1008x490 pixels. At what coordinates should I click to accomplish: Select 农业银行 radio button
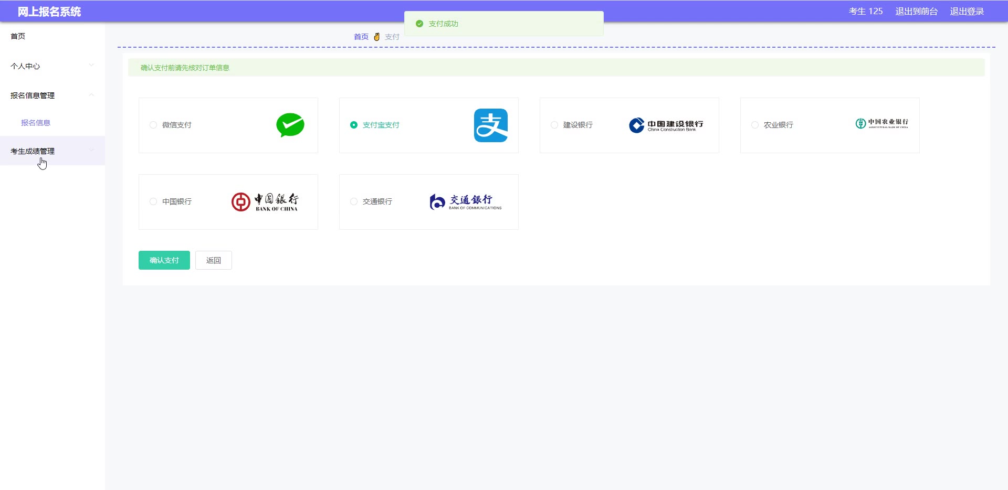(x=755, y=125)
